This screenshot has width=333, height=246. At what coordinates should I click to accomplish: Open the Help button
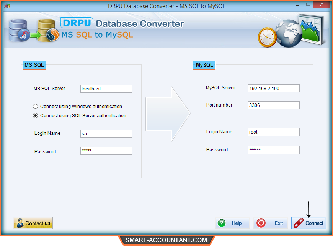click(232, 223)
